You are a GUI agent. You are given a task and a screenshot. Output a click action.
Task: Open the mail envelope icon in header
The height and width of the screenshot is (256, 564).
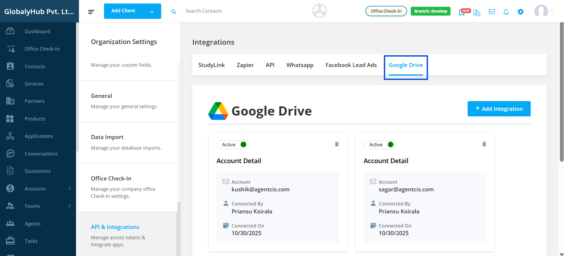(x=492, y=12)
